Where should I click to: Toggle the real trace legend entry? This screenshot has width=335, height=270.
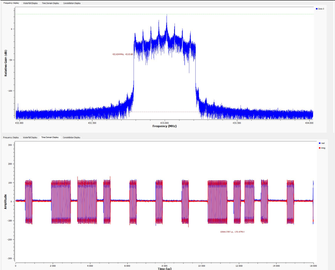click(322, 143)
